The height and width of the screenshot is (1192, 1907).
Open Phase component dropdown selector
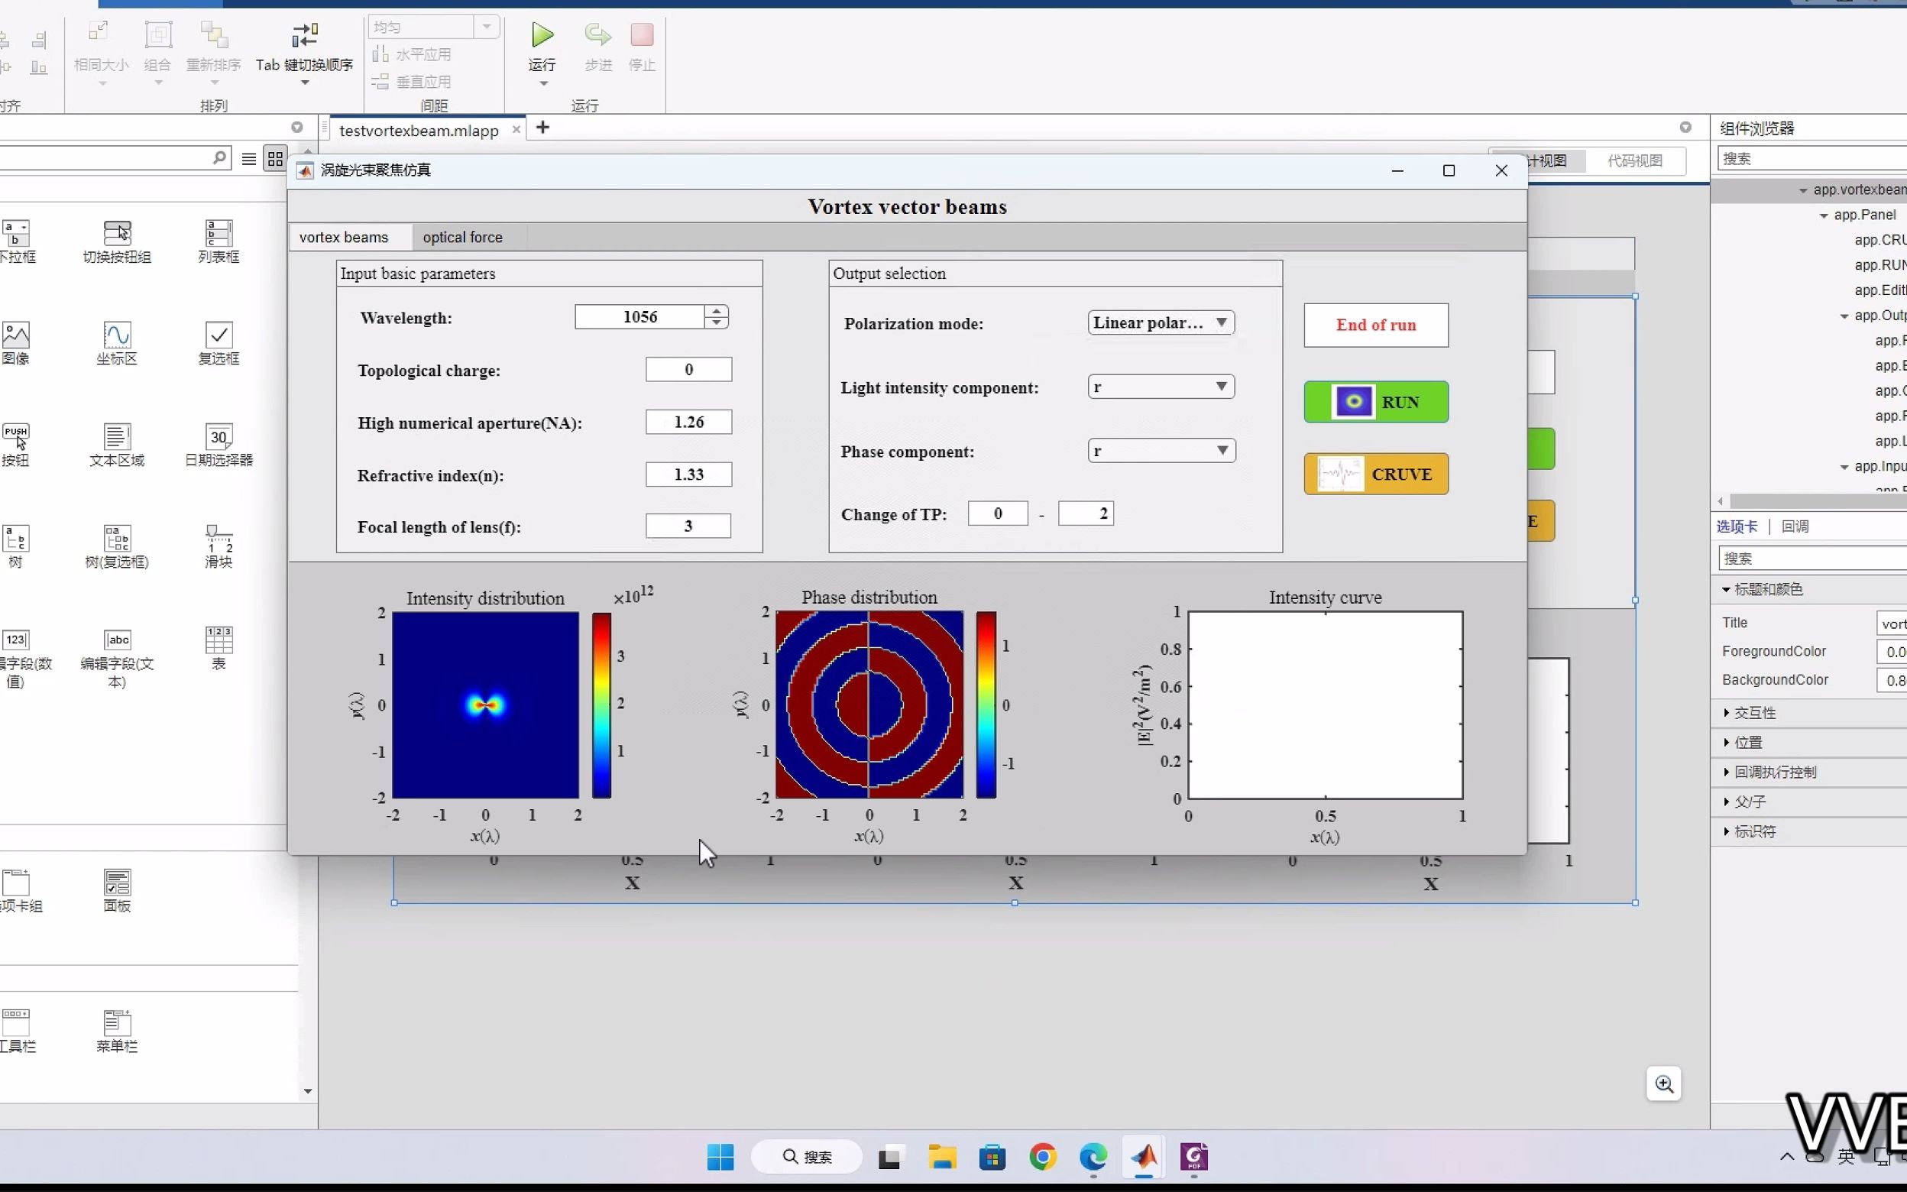[1159, 450]
